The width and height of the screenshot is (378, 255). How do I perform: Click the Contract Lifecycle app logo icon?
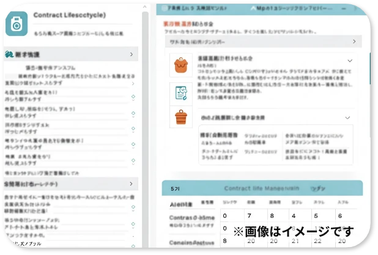[x=16, y=24]
